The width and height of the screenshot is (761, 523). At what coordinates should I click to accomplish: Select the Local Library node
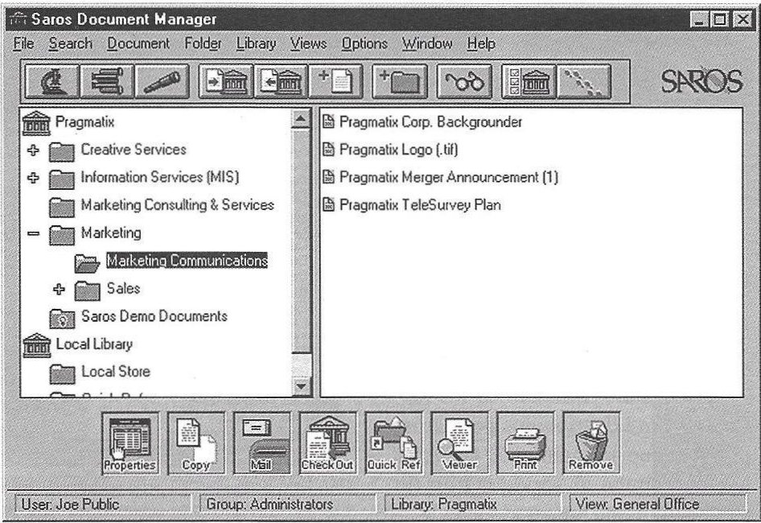[94, 344]
